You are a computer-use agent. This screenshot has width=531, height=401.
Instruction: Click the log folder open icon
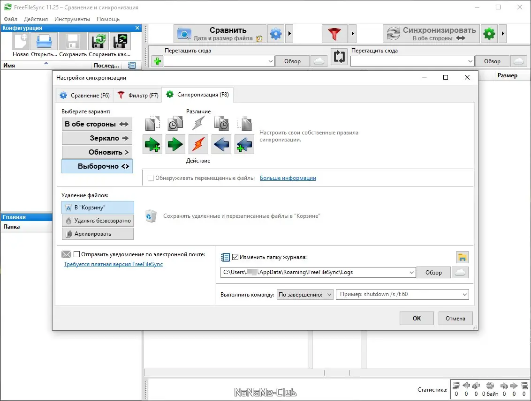pyautogui.click(x=462, y=257)
